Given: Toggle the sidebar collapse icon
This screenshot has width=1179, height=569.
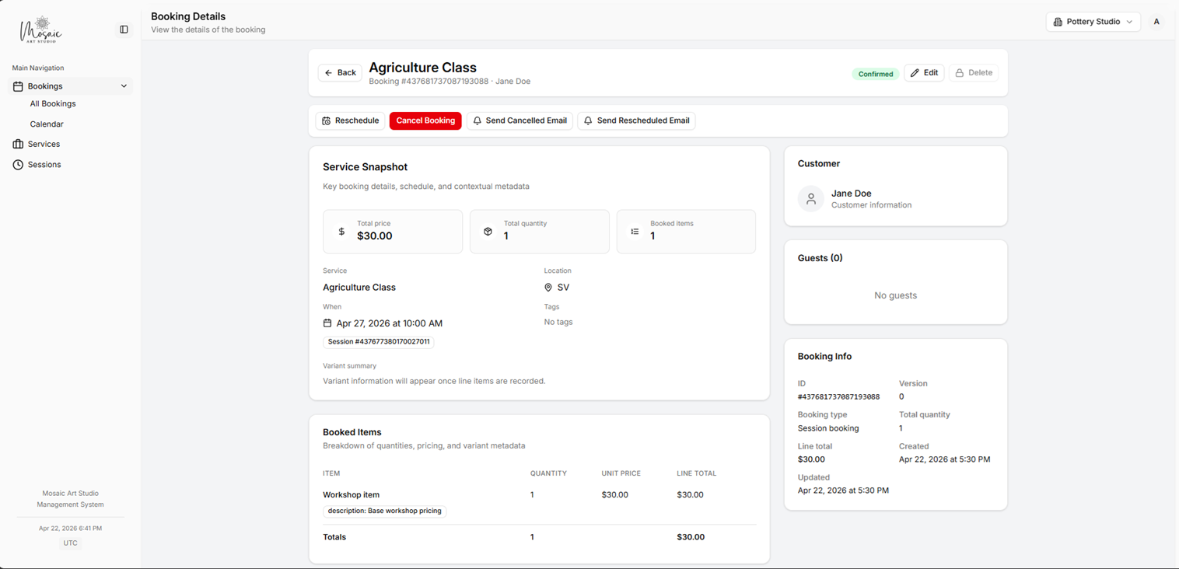Looking at the screenshot, I should [124, 30].
